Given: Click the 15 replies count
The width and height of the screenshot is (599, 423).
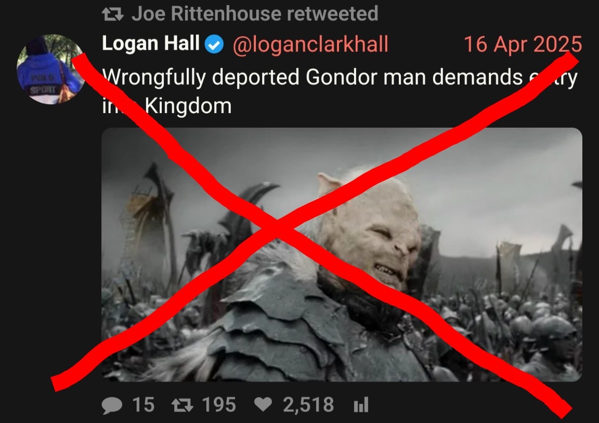Looking at the screenshot, I should tap(144, 405).
